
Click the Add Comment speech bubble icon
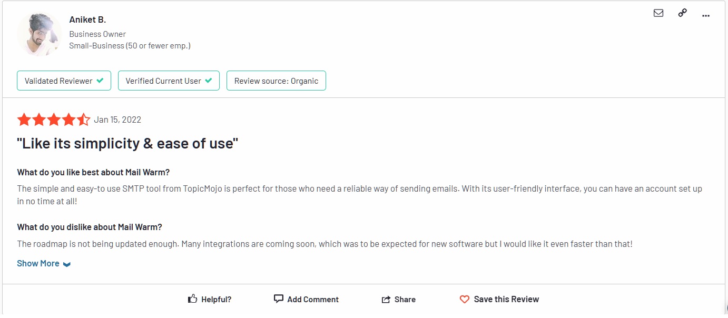(279, 299)
